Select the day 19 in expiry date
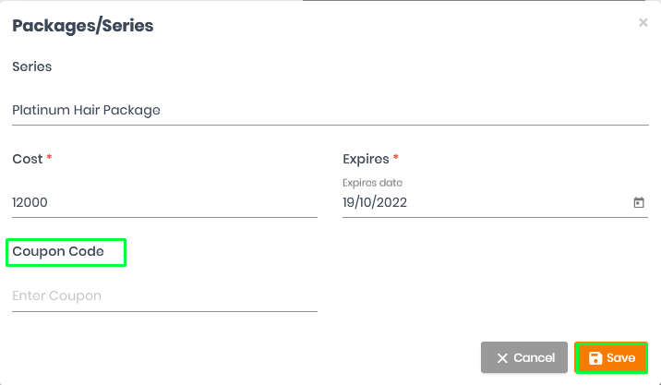 click(348, 203)
